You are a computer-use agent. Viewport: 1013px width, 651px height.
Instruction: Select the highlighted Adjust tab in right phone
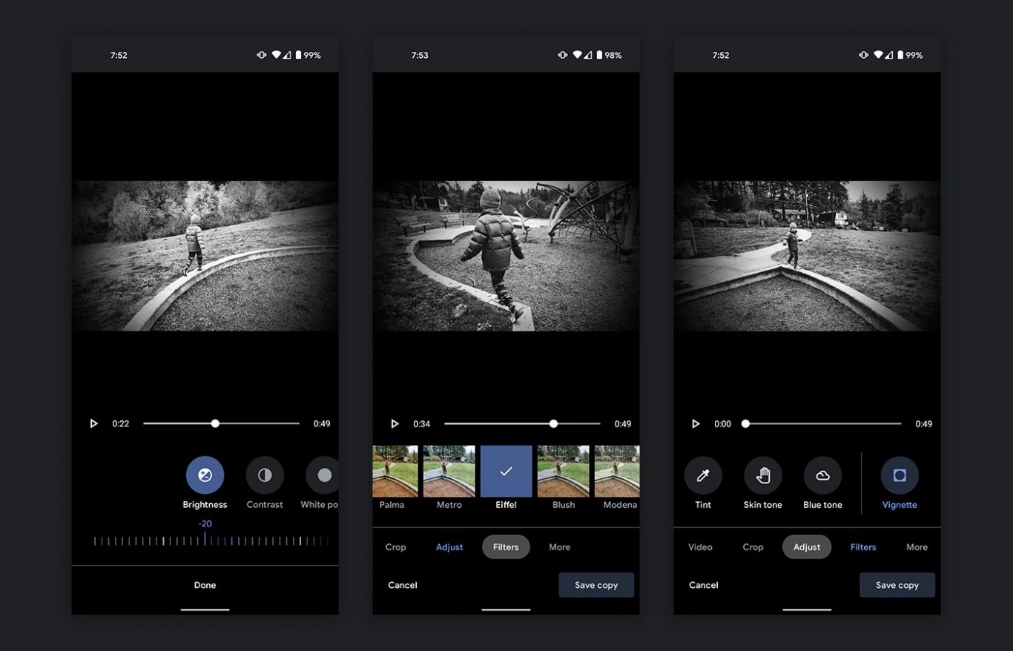pos(807,547)
